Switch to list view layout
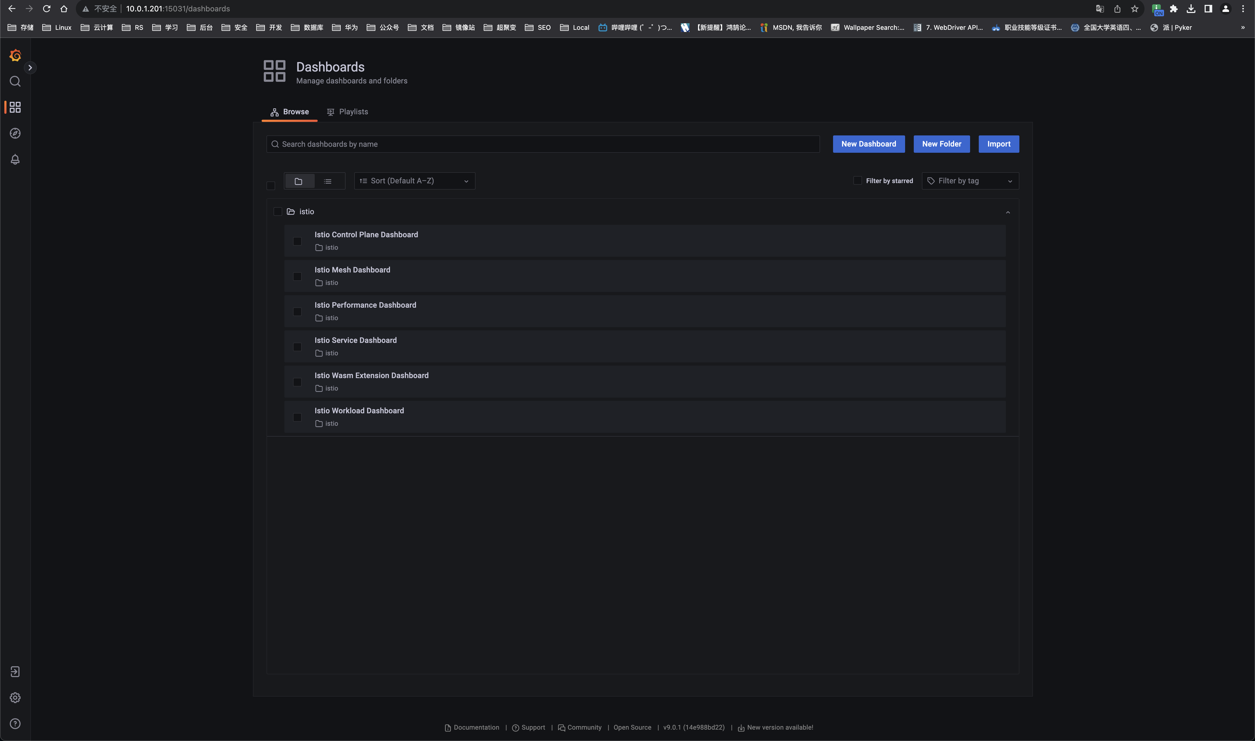 [327, 181]
